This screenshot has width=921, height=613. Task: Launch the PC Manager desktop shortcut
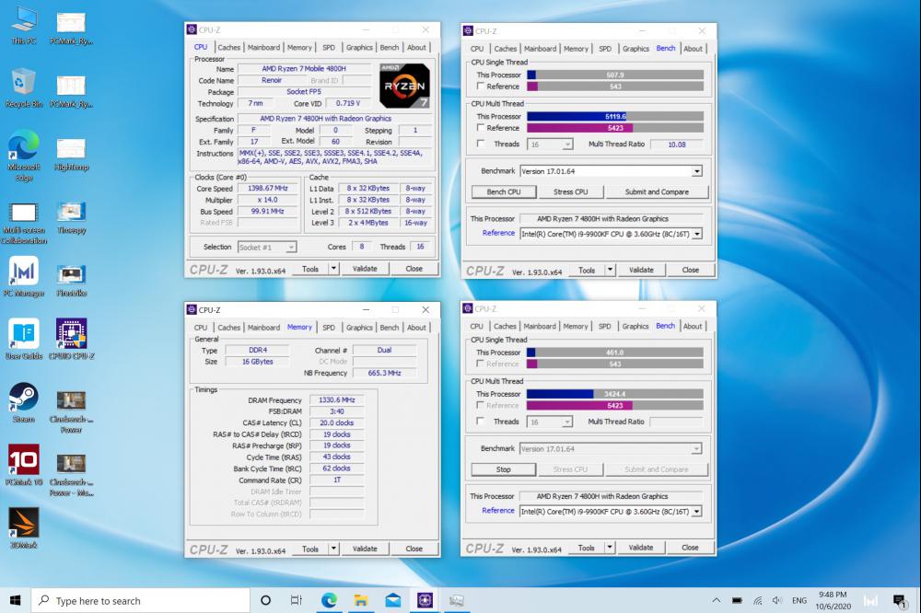pyautogui.click(x=24, y=277)
